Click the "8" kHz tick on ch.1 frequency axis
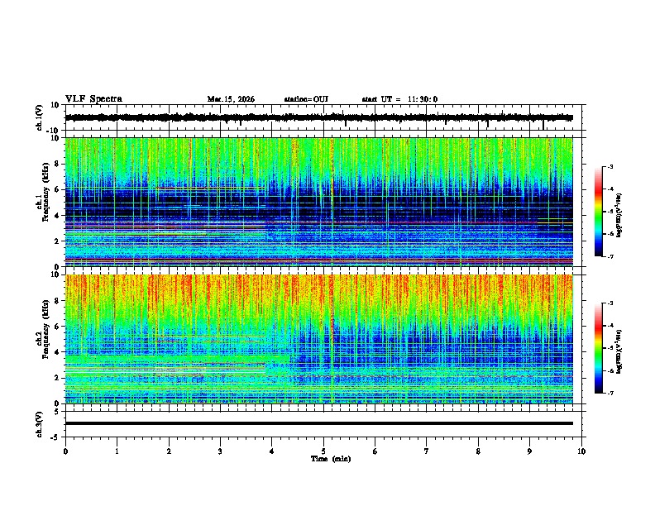The width and height of the screenshot is (655, 506). [x=58, y=164]
